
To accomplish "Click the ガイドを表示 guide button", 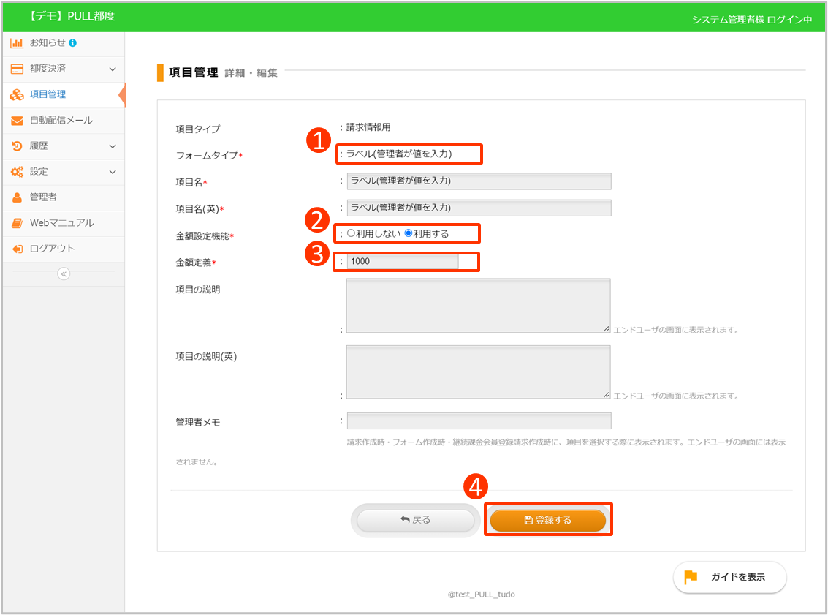I will click(729, 577).
